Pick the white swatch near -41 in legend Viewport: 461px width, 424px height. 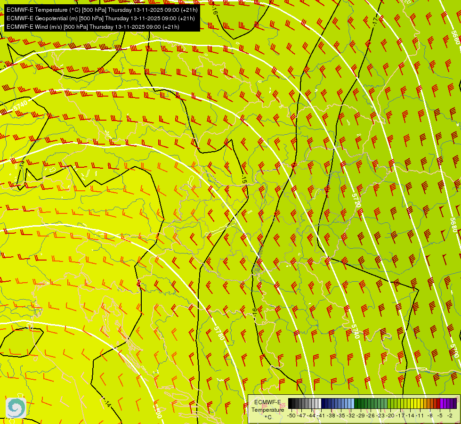(x=320, y=403)
